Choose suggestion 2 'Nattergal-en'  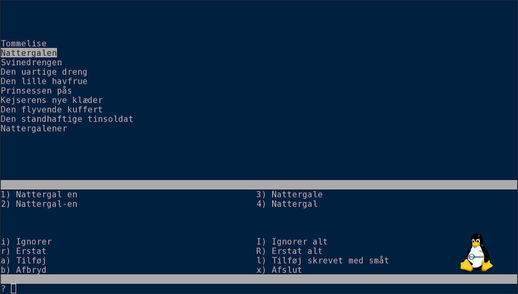[x=39, y=204]
